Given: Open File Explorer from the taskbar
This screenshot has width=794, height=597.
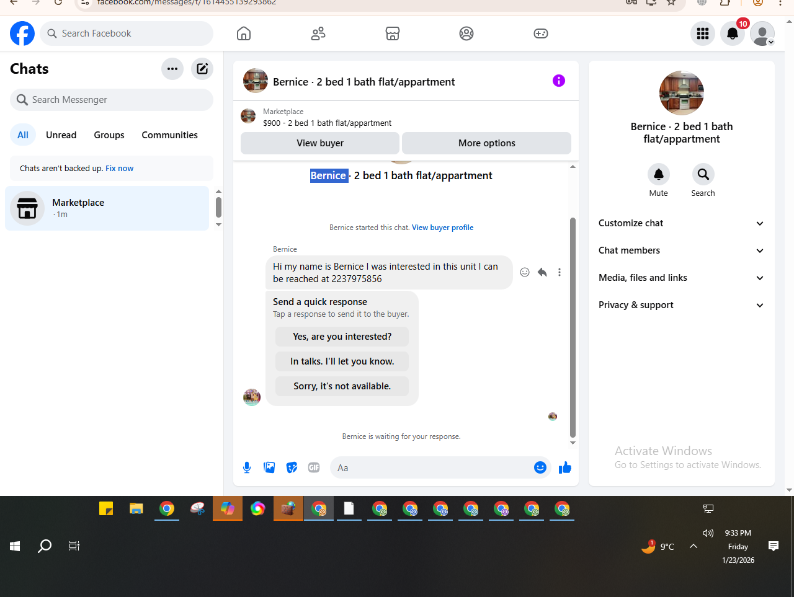Looking at the screenshot, I should pos(136,509).
